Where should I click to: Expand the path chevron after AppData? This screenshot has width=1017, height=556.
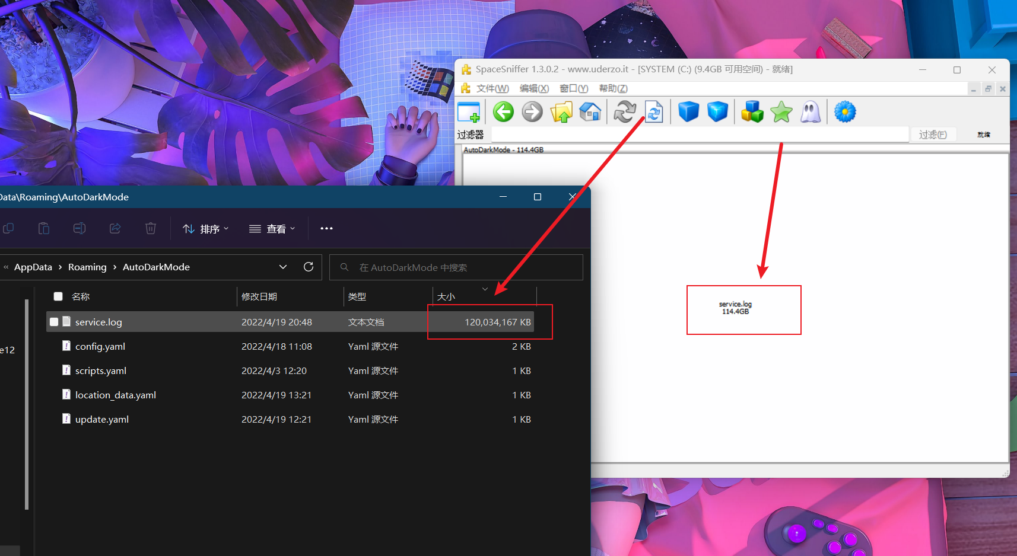[60, 267]
